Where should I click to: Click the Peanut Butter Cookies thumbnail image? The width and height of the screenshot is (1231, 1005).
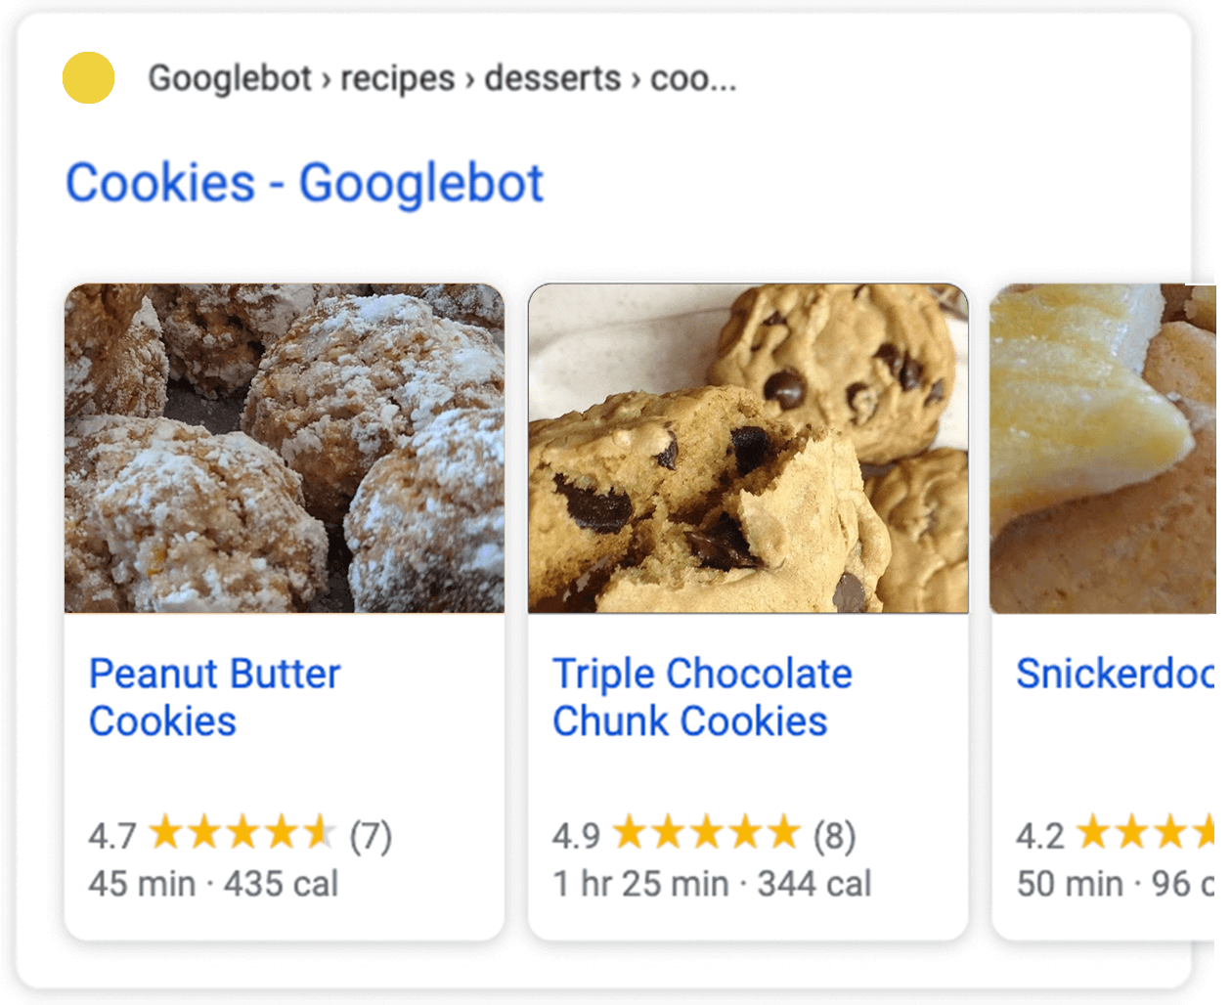click(284, 448)
